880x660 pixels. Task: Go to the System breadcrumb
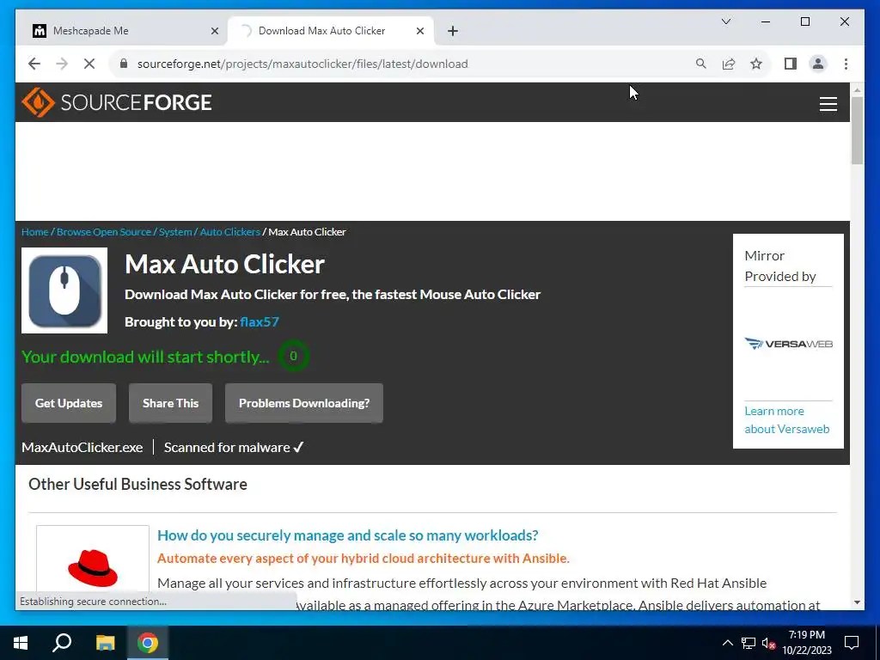(x=175, y=232)
